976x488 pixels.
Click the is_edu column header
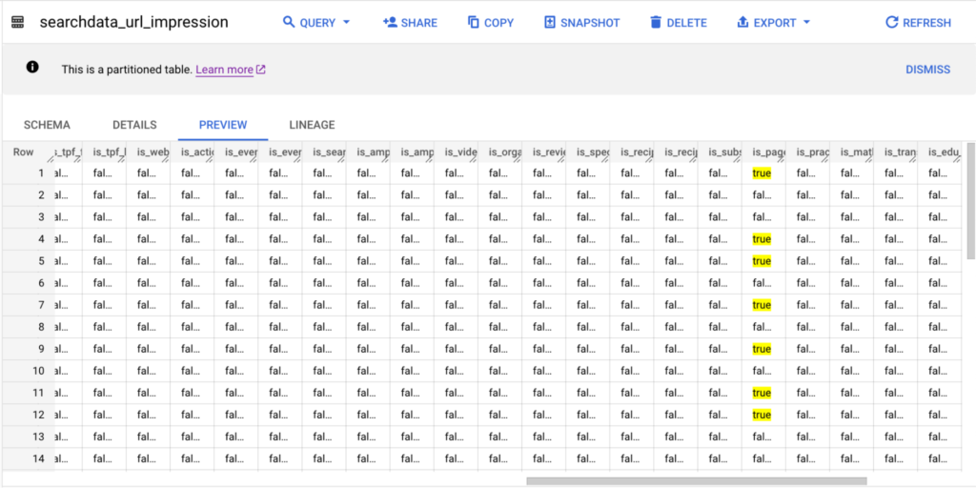pyautogui.click(x=940, y=152)
